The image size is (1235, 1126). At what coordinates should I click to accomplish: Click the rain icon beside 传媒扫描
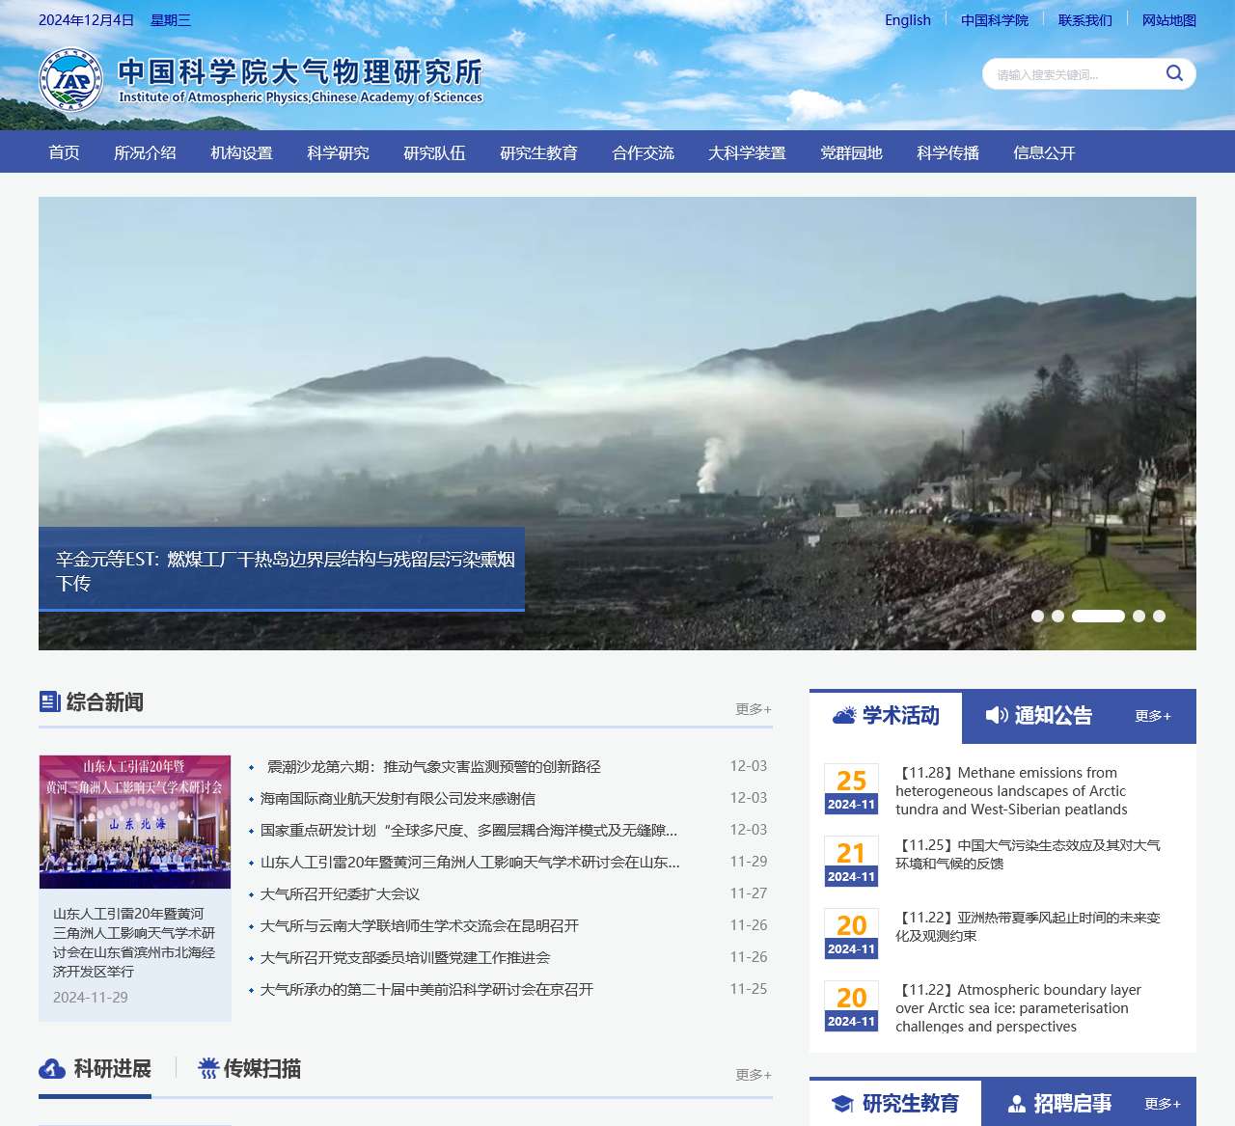pyautogui.click(x=208, y=1068)
